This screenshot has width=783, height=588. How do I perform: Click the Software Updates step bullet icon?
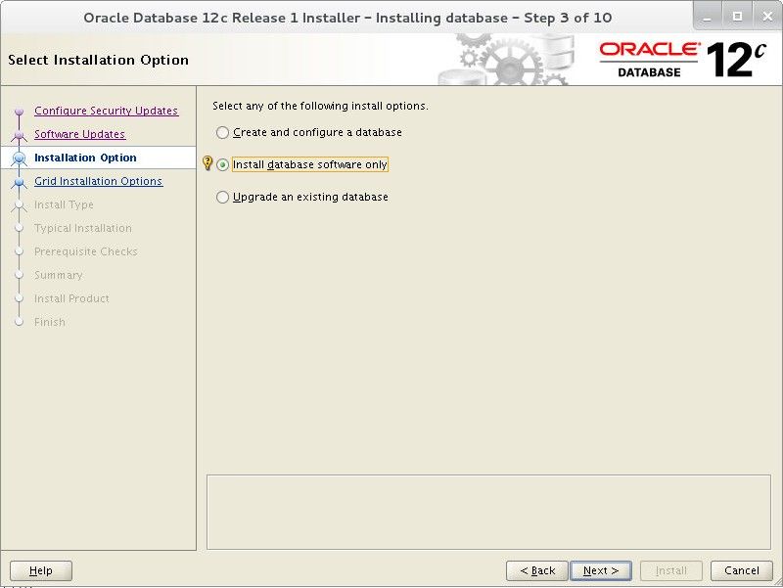pyautogui.click(x=19, y=135)
